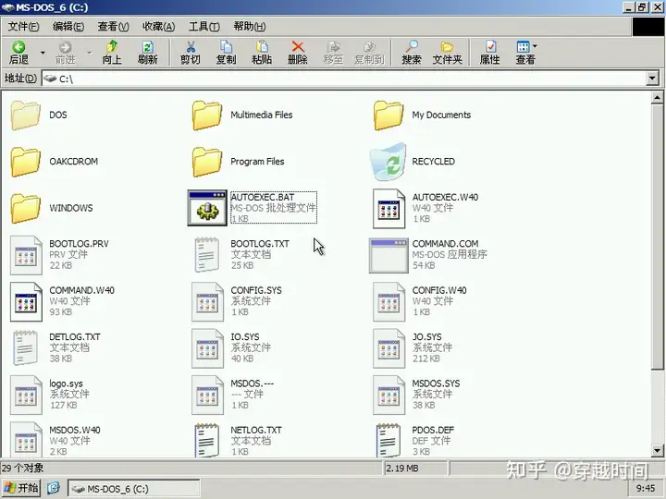Screen dimensions: 666x499
Task: Click the 9:45 taskbar clock
Action: 646,489
